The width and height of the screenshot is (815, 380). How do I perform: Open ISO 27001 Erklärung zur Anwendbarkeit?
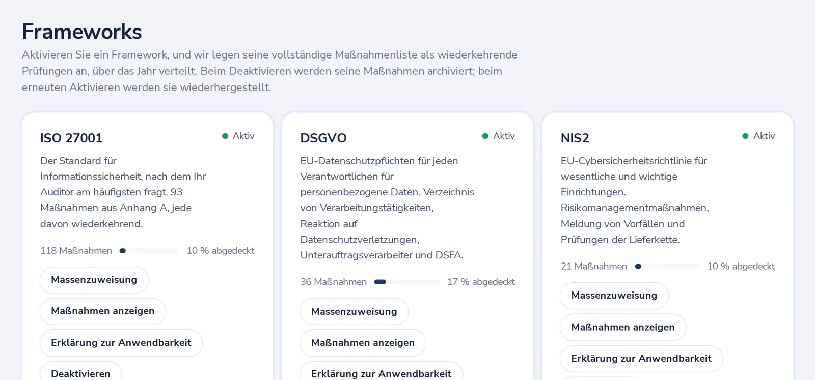pos(121,343)
